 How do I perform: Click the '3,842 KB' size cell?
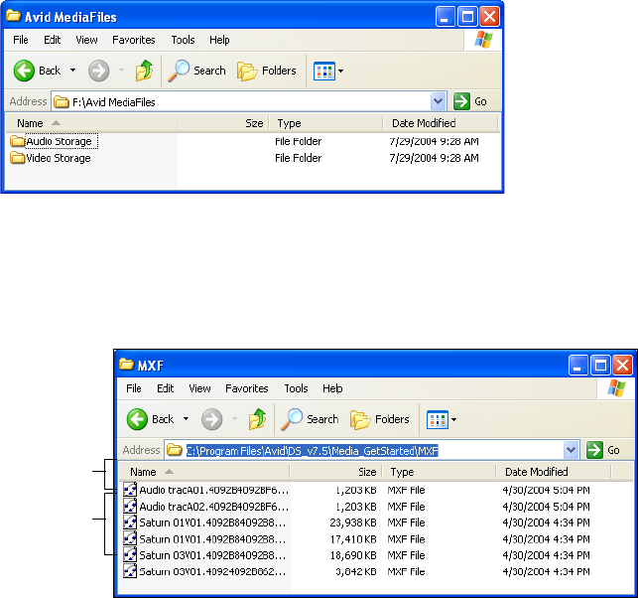356,571
